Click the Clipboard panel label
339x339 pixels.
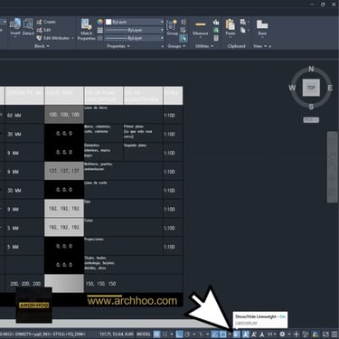(236, 46)
